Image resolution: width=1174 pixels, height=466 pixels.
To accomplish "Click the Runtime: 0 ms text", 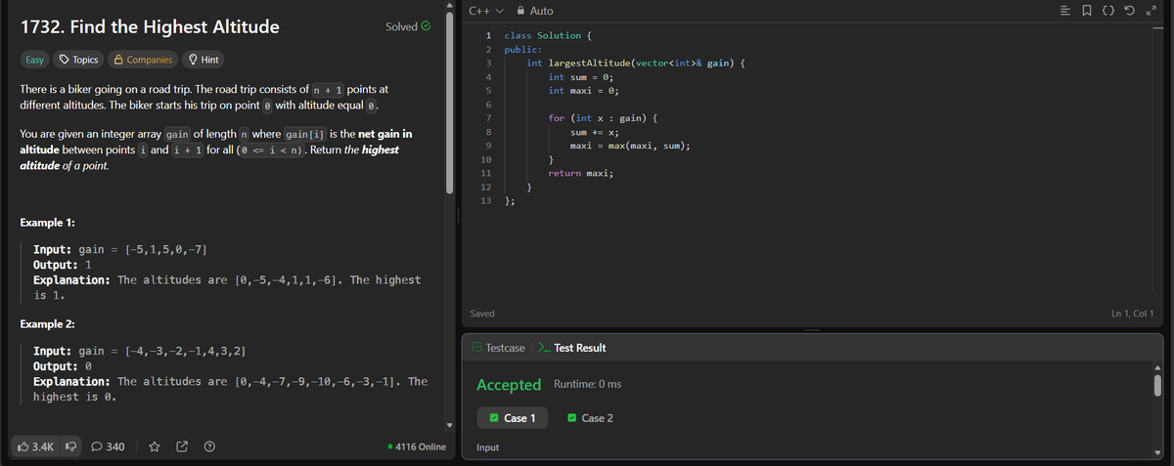I will click(x=587, y=385).
